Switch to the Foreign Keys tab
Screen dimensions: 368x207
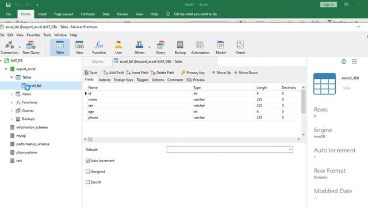click(124, 80)
